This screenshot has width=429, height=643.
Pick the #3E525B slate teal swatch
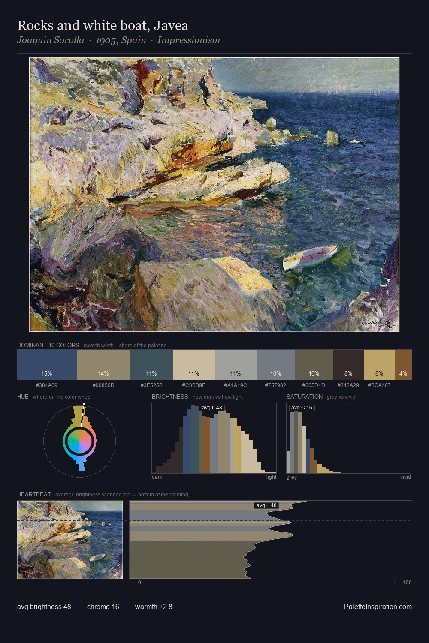coord(151,365)
